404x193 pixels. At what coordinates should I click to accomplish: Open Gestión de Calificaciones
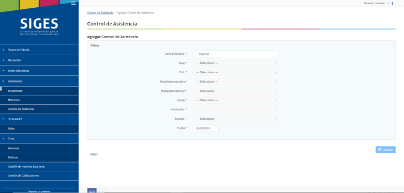click(39, 176)
